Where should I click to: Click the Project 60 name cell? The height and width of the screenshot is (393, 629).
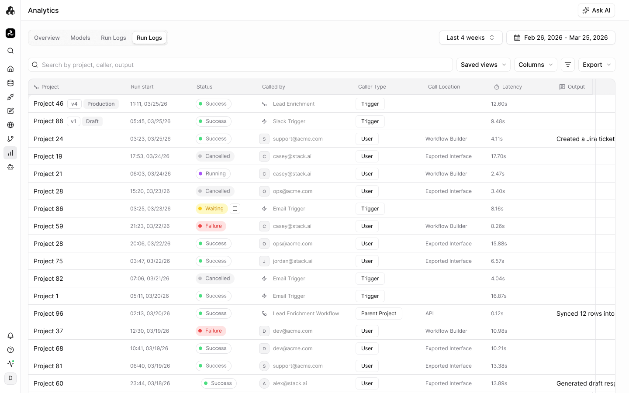(x=48, y=383)
